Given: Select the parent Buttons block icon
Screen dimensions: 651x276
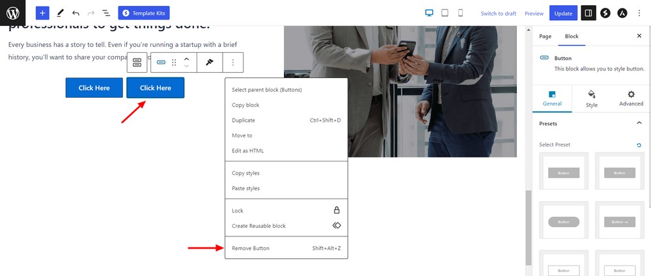Looking at the screenshot, I should pos(137,62).
